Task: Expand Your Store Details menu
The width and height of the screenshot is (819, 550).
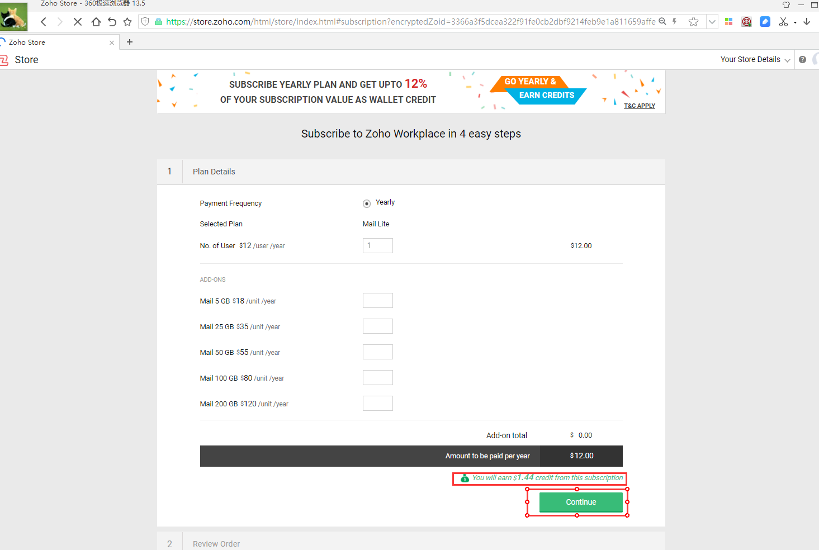Action: (x=755, y=59)
